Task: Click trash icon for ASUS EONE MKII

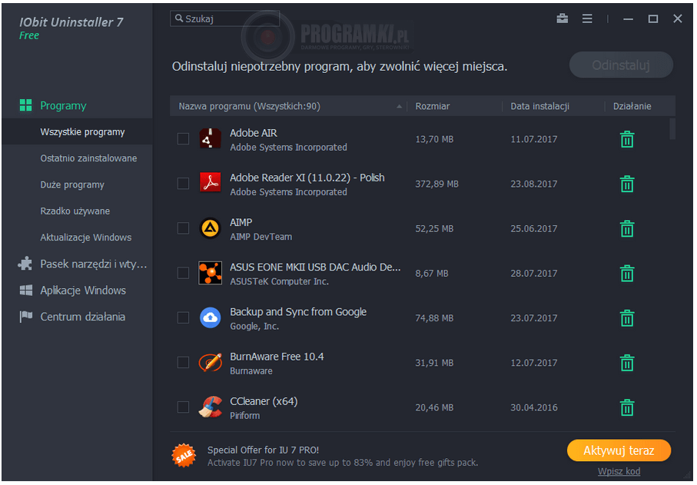Action: tap(627, 274)
